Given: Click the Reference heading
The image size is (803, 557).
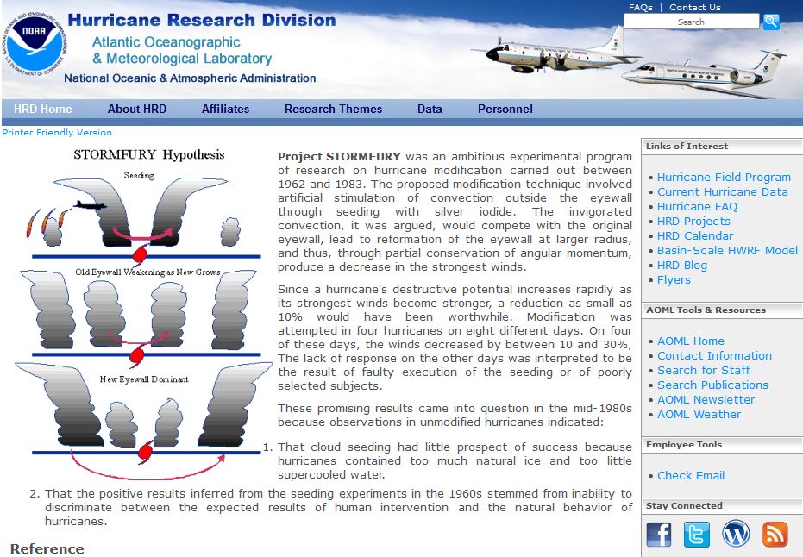Looking at the screenshot, I should point(47,548).
